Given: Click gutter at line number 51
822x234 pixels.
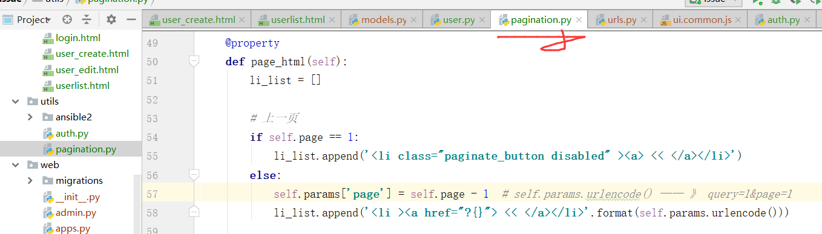Looking at the screenshot, I should click(x=152, y=80).
